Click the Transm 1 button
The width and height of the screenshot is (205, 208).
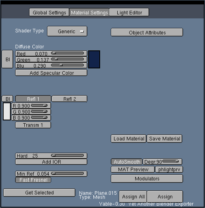pyautogui.click(x=33, y=125)
